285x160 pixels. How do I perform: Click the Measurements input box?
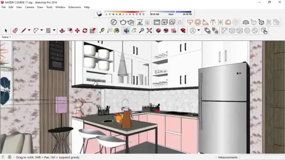click(261, 157)
